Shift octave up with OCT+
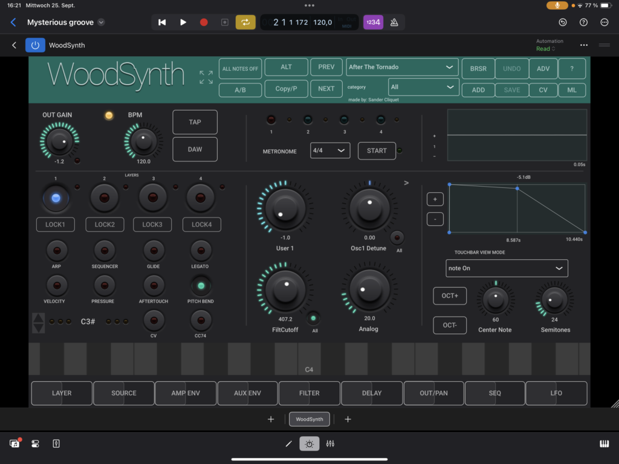This screenshot has height=464, width=619. coord(450,296)
